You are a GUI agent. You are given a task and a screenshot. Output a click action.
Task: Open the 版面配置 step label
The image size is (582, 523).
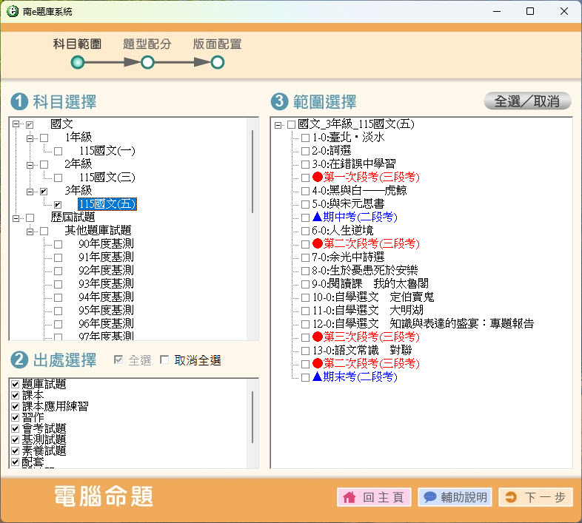tap(217, 44)
